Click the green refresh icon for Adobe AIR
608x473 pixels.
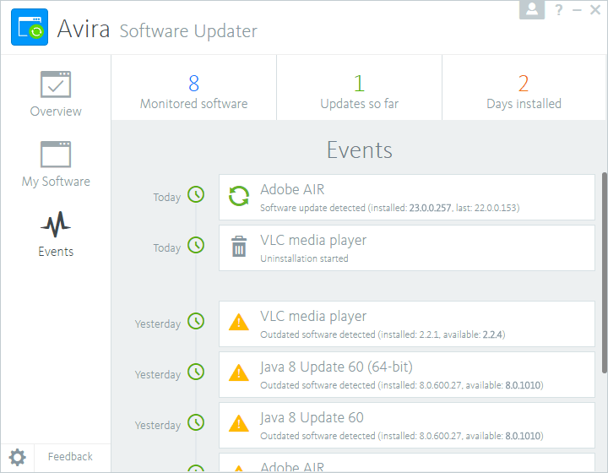(239, 196)
